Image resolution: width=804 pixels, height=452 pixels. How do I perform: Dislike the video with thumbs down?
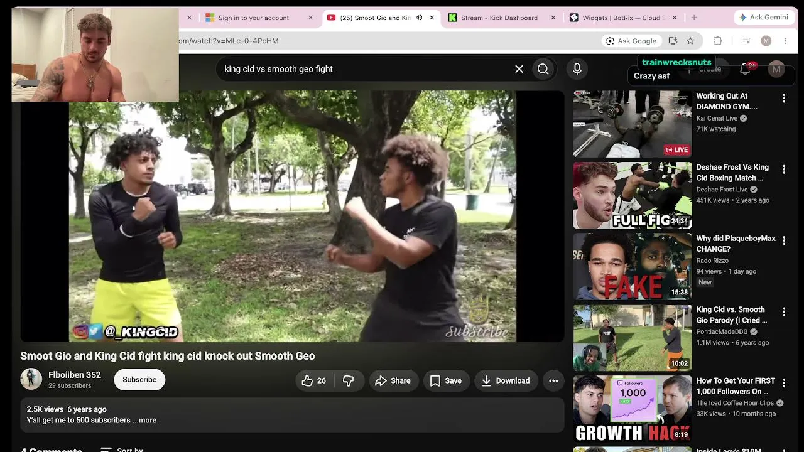point(349,380)
